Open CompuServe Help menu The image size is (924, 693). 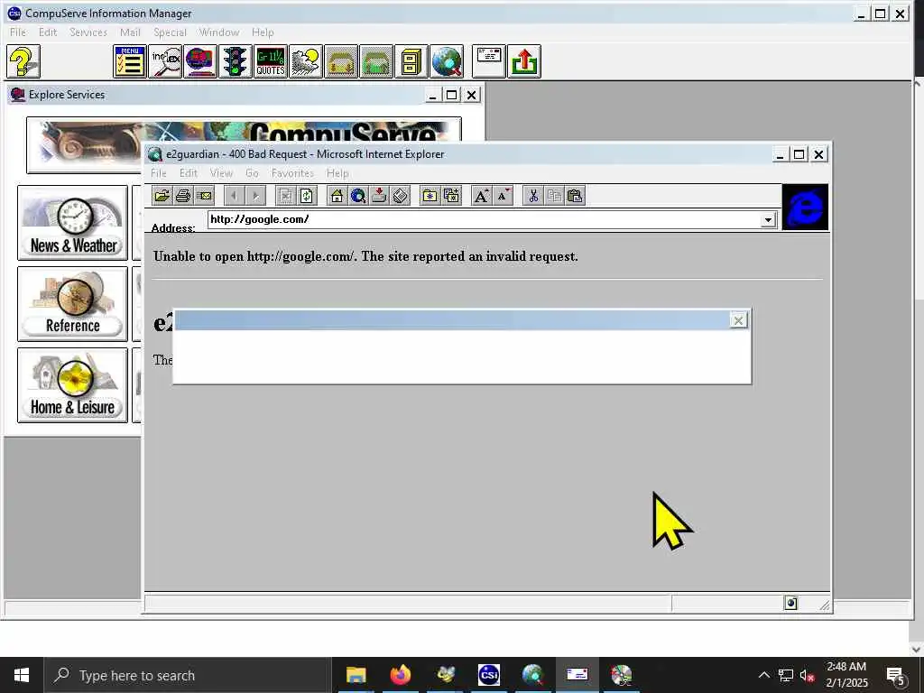tap(263, 32)
